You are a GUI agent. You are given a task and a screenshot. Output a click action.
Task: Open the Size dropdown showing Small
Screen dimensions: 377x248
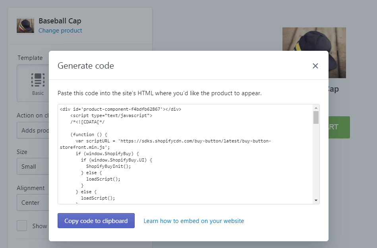point(33,166)
